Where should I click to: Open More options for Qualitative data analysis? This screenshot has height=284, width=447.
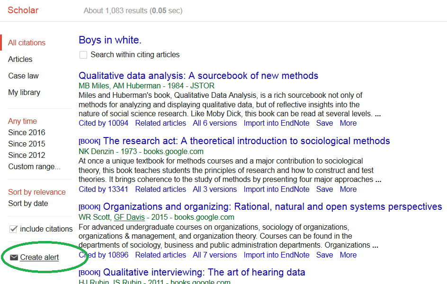coord(348,123)
